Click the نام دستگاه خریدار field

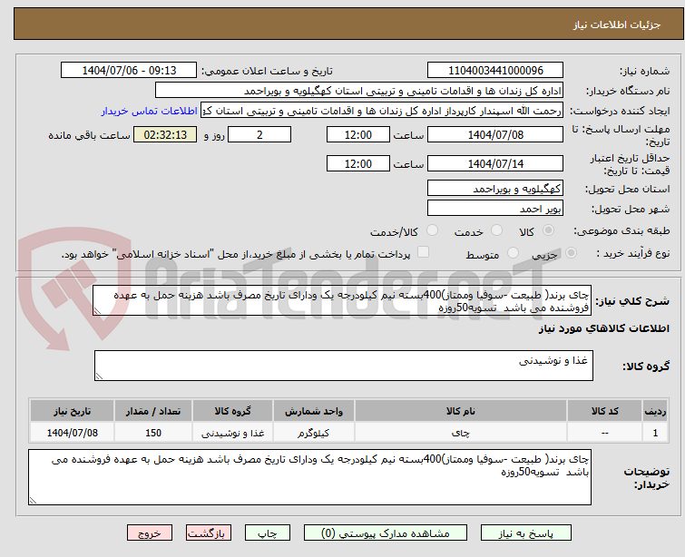(359, 91)
